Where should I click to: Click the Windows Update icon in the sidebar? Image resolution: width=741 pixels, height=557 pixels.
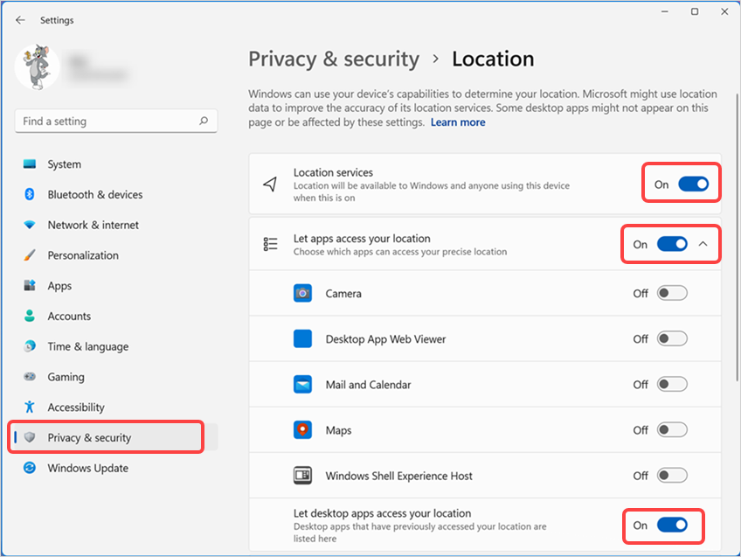coord(31,469)
